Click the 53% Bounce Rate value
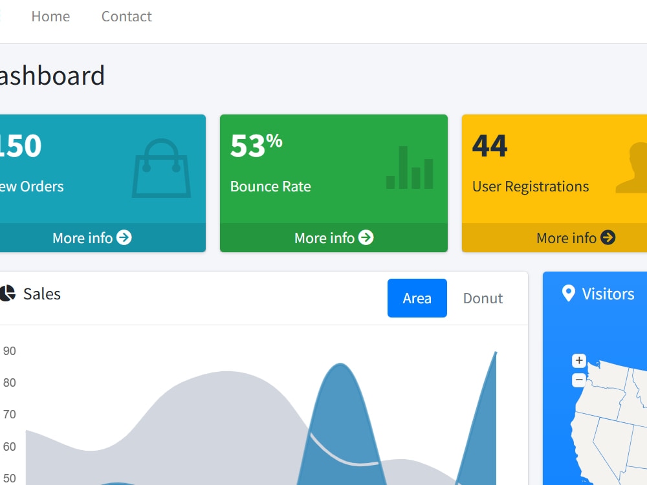Image resolution: width=647 pixels, height=485 pixels. tap(256, 145)
